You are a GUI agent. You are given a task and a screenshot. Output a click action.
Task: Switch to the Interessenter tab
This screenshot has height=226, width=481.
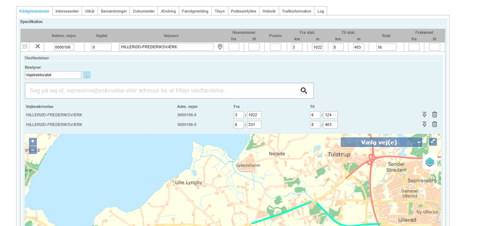[x=67, y=11]
